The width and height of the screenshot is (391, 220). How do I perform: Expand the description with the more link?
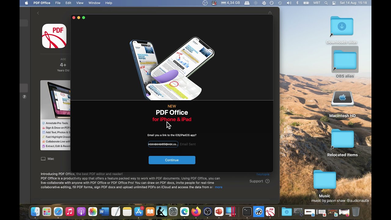(218, 187)
